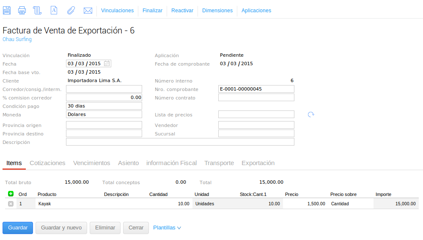The image size is (423, 240).
Task: Follow the Ohau Surfing link
Action: 17,39
